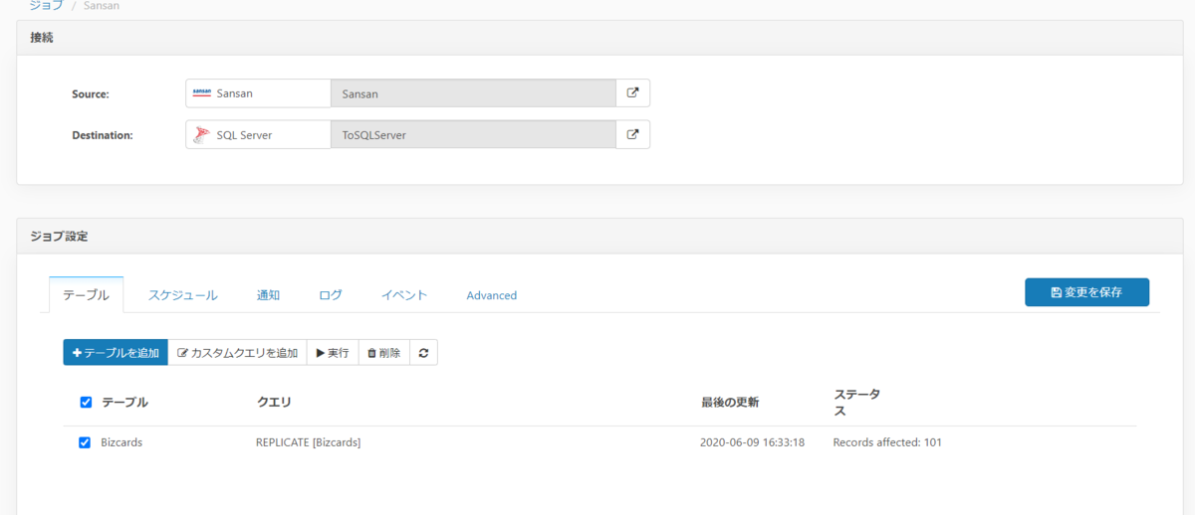
Task: Toggle the select-all tables header checkbox
Action: tap(86, 403)
